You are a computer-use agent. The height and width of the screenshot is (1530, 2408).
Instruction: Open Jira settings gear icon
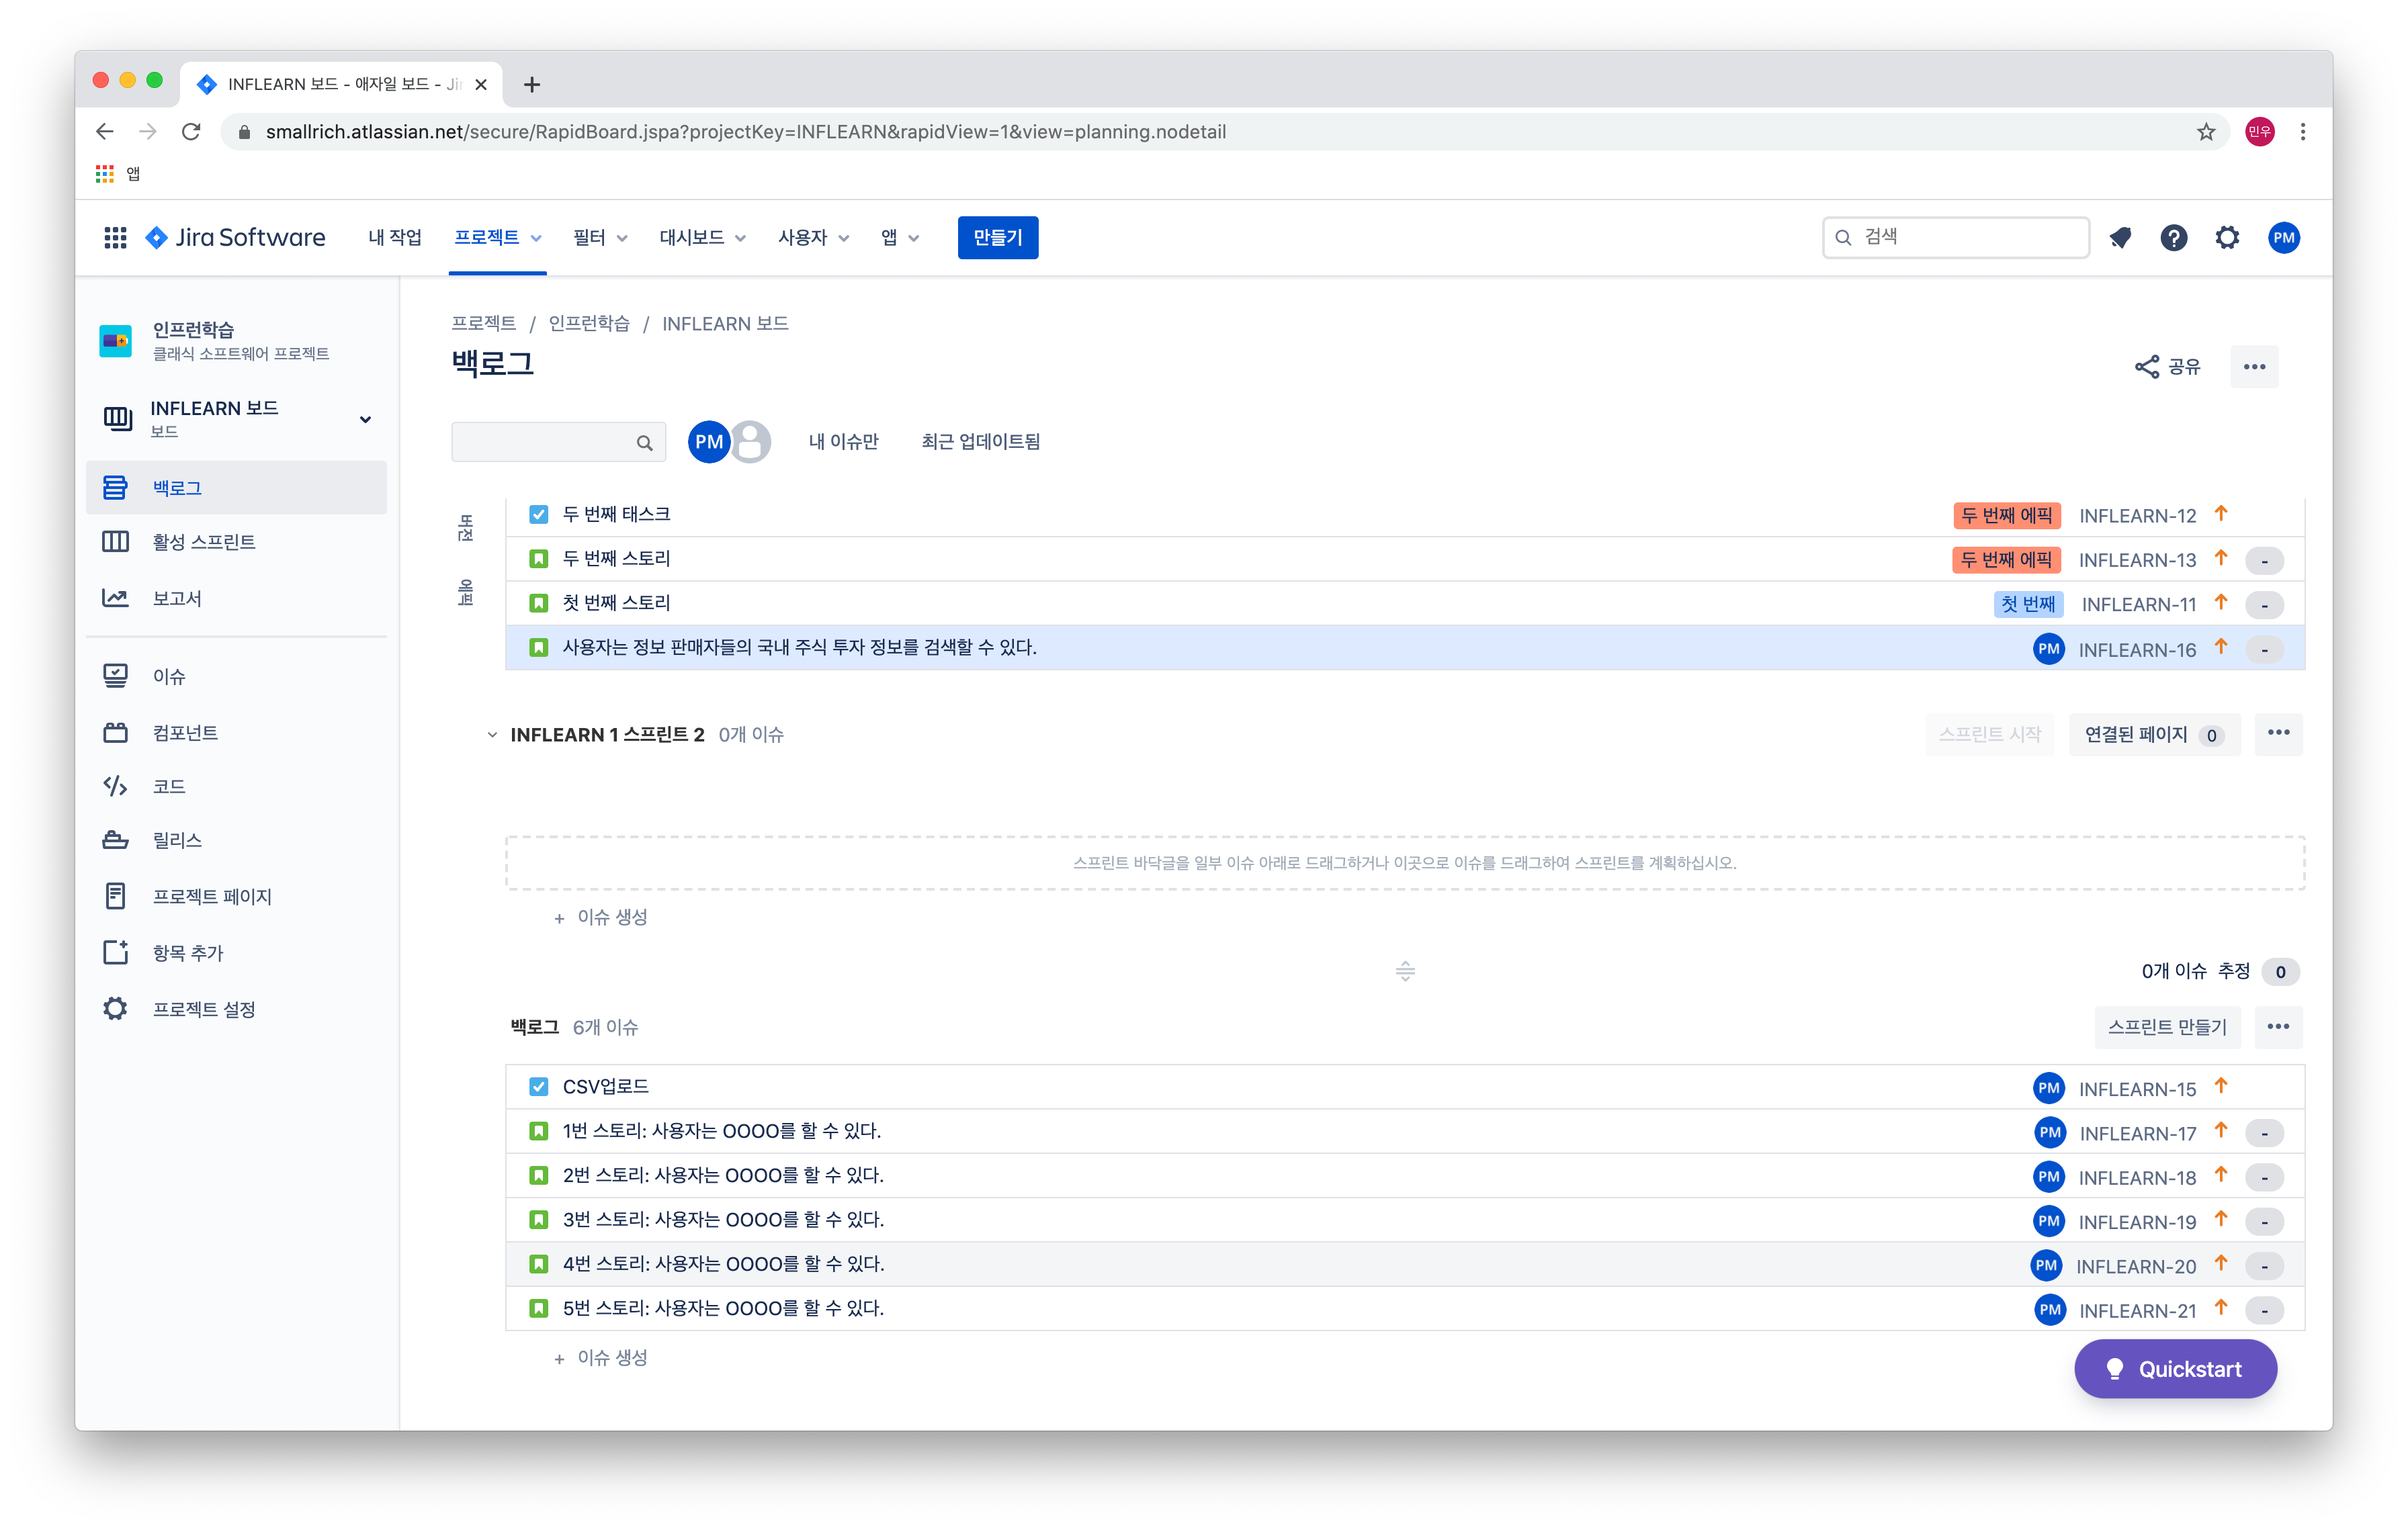point(2227,238)
